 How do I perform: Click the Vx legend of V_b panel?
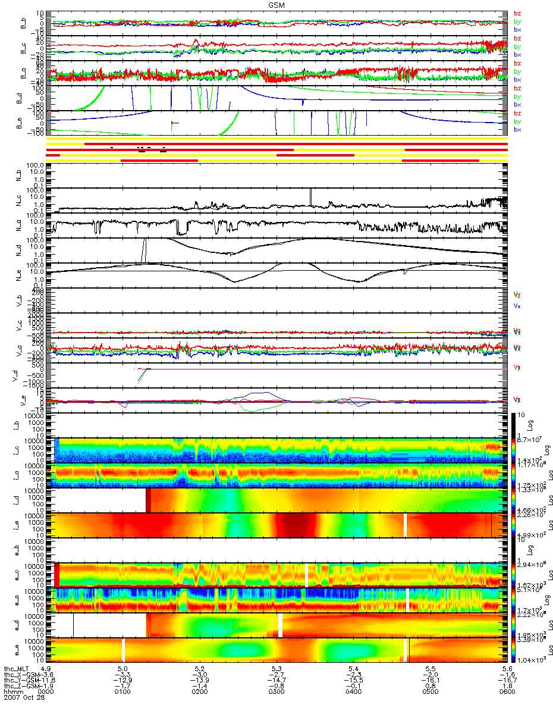coord(517,306)
